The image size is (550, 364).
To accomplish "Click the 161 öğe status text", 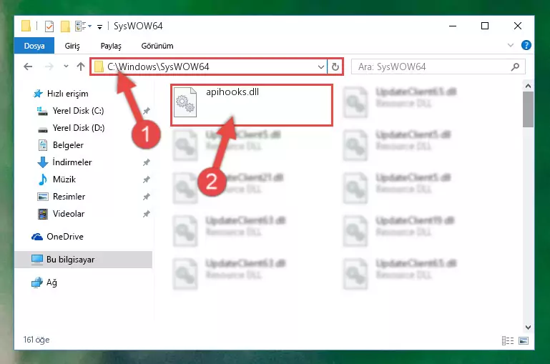I will tap(36, 340).
